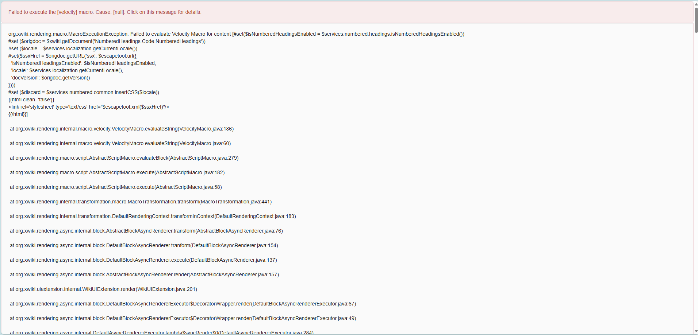
Task: Click the vertical scrollbar thumb
Action: pos(696,20)
